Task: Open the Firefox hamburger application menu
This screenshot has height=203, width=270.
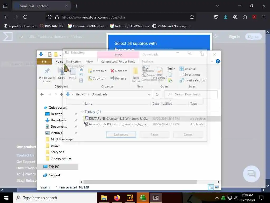Action: coord(264,17)
